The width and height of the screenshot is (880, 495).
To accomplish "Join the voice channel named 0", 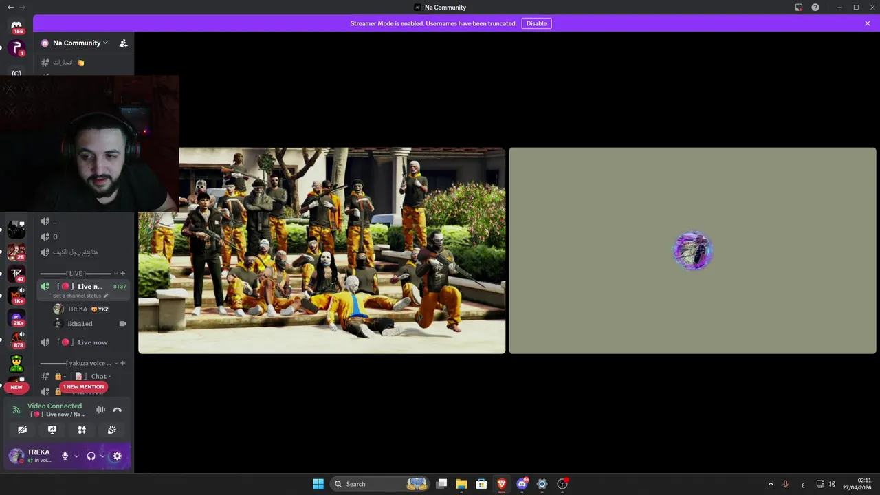I will coord(84,236).
